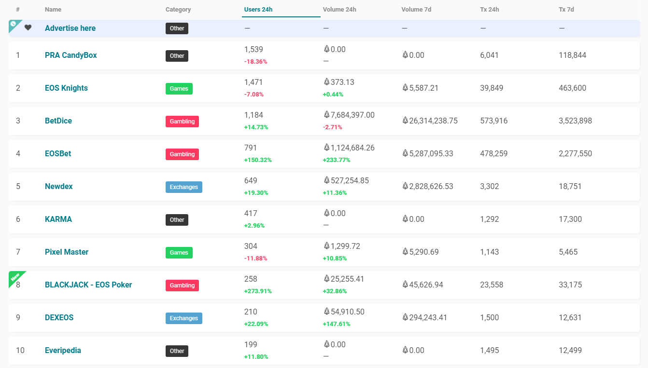Click Other tag on KARMA row
Image resolution: width=648 pixels, height=368 pixels.
(177, 219)
